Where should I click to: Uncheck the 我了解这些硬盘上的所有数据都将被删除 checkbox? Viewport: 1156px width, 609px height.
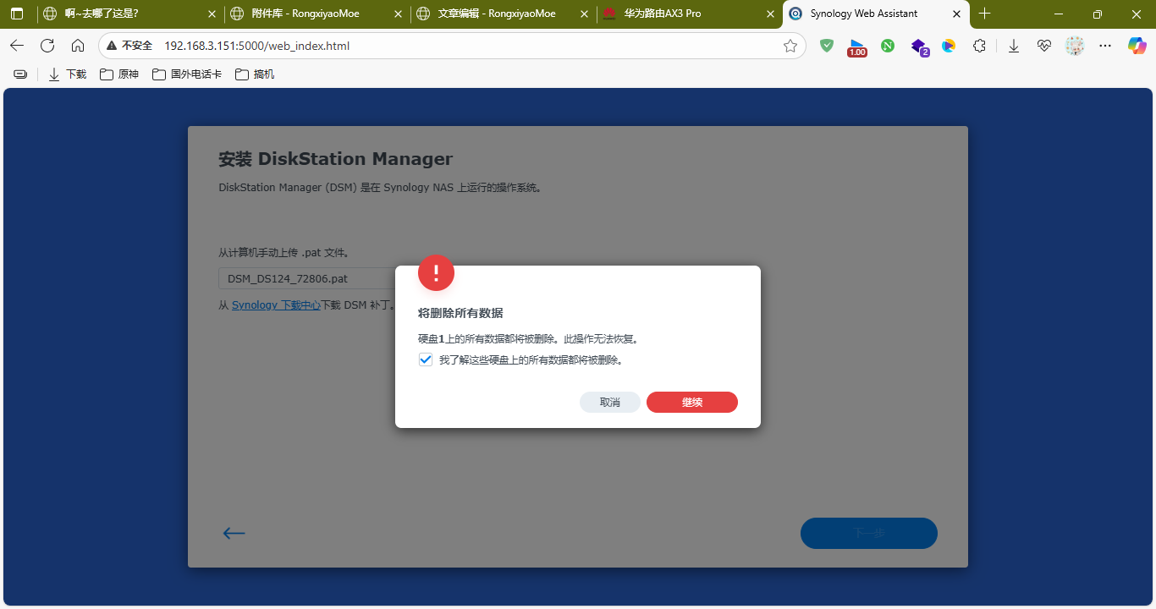tap(426, 359)
